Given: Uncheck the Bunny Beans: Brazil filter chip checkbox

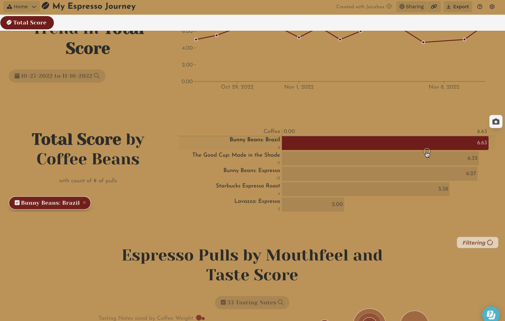Looking at the screenshot, I should pos(17,203).
